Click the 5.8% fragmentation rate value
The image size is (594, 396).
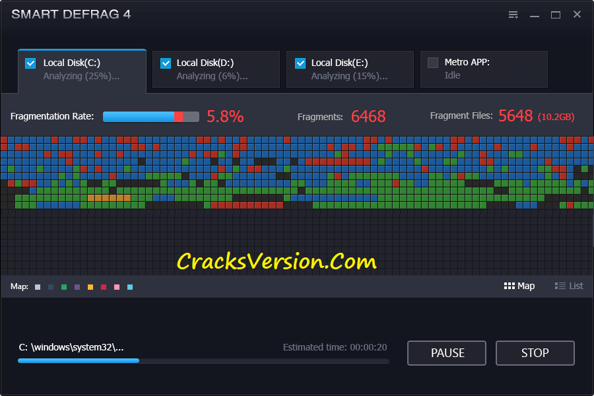coord(225,116)
